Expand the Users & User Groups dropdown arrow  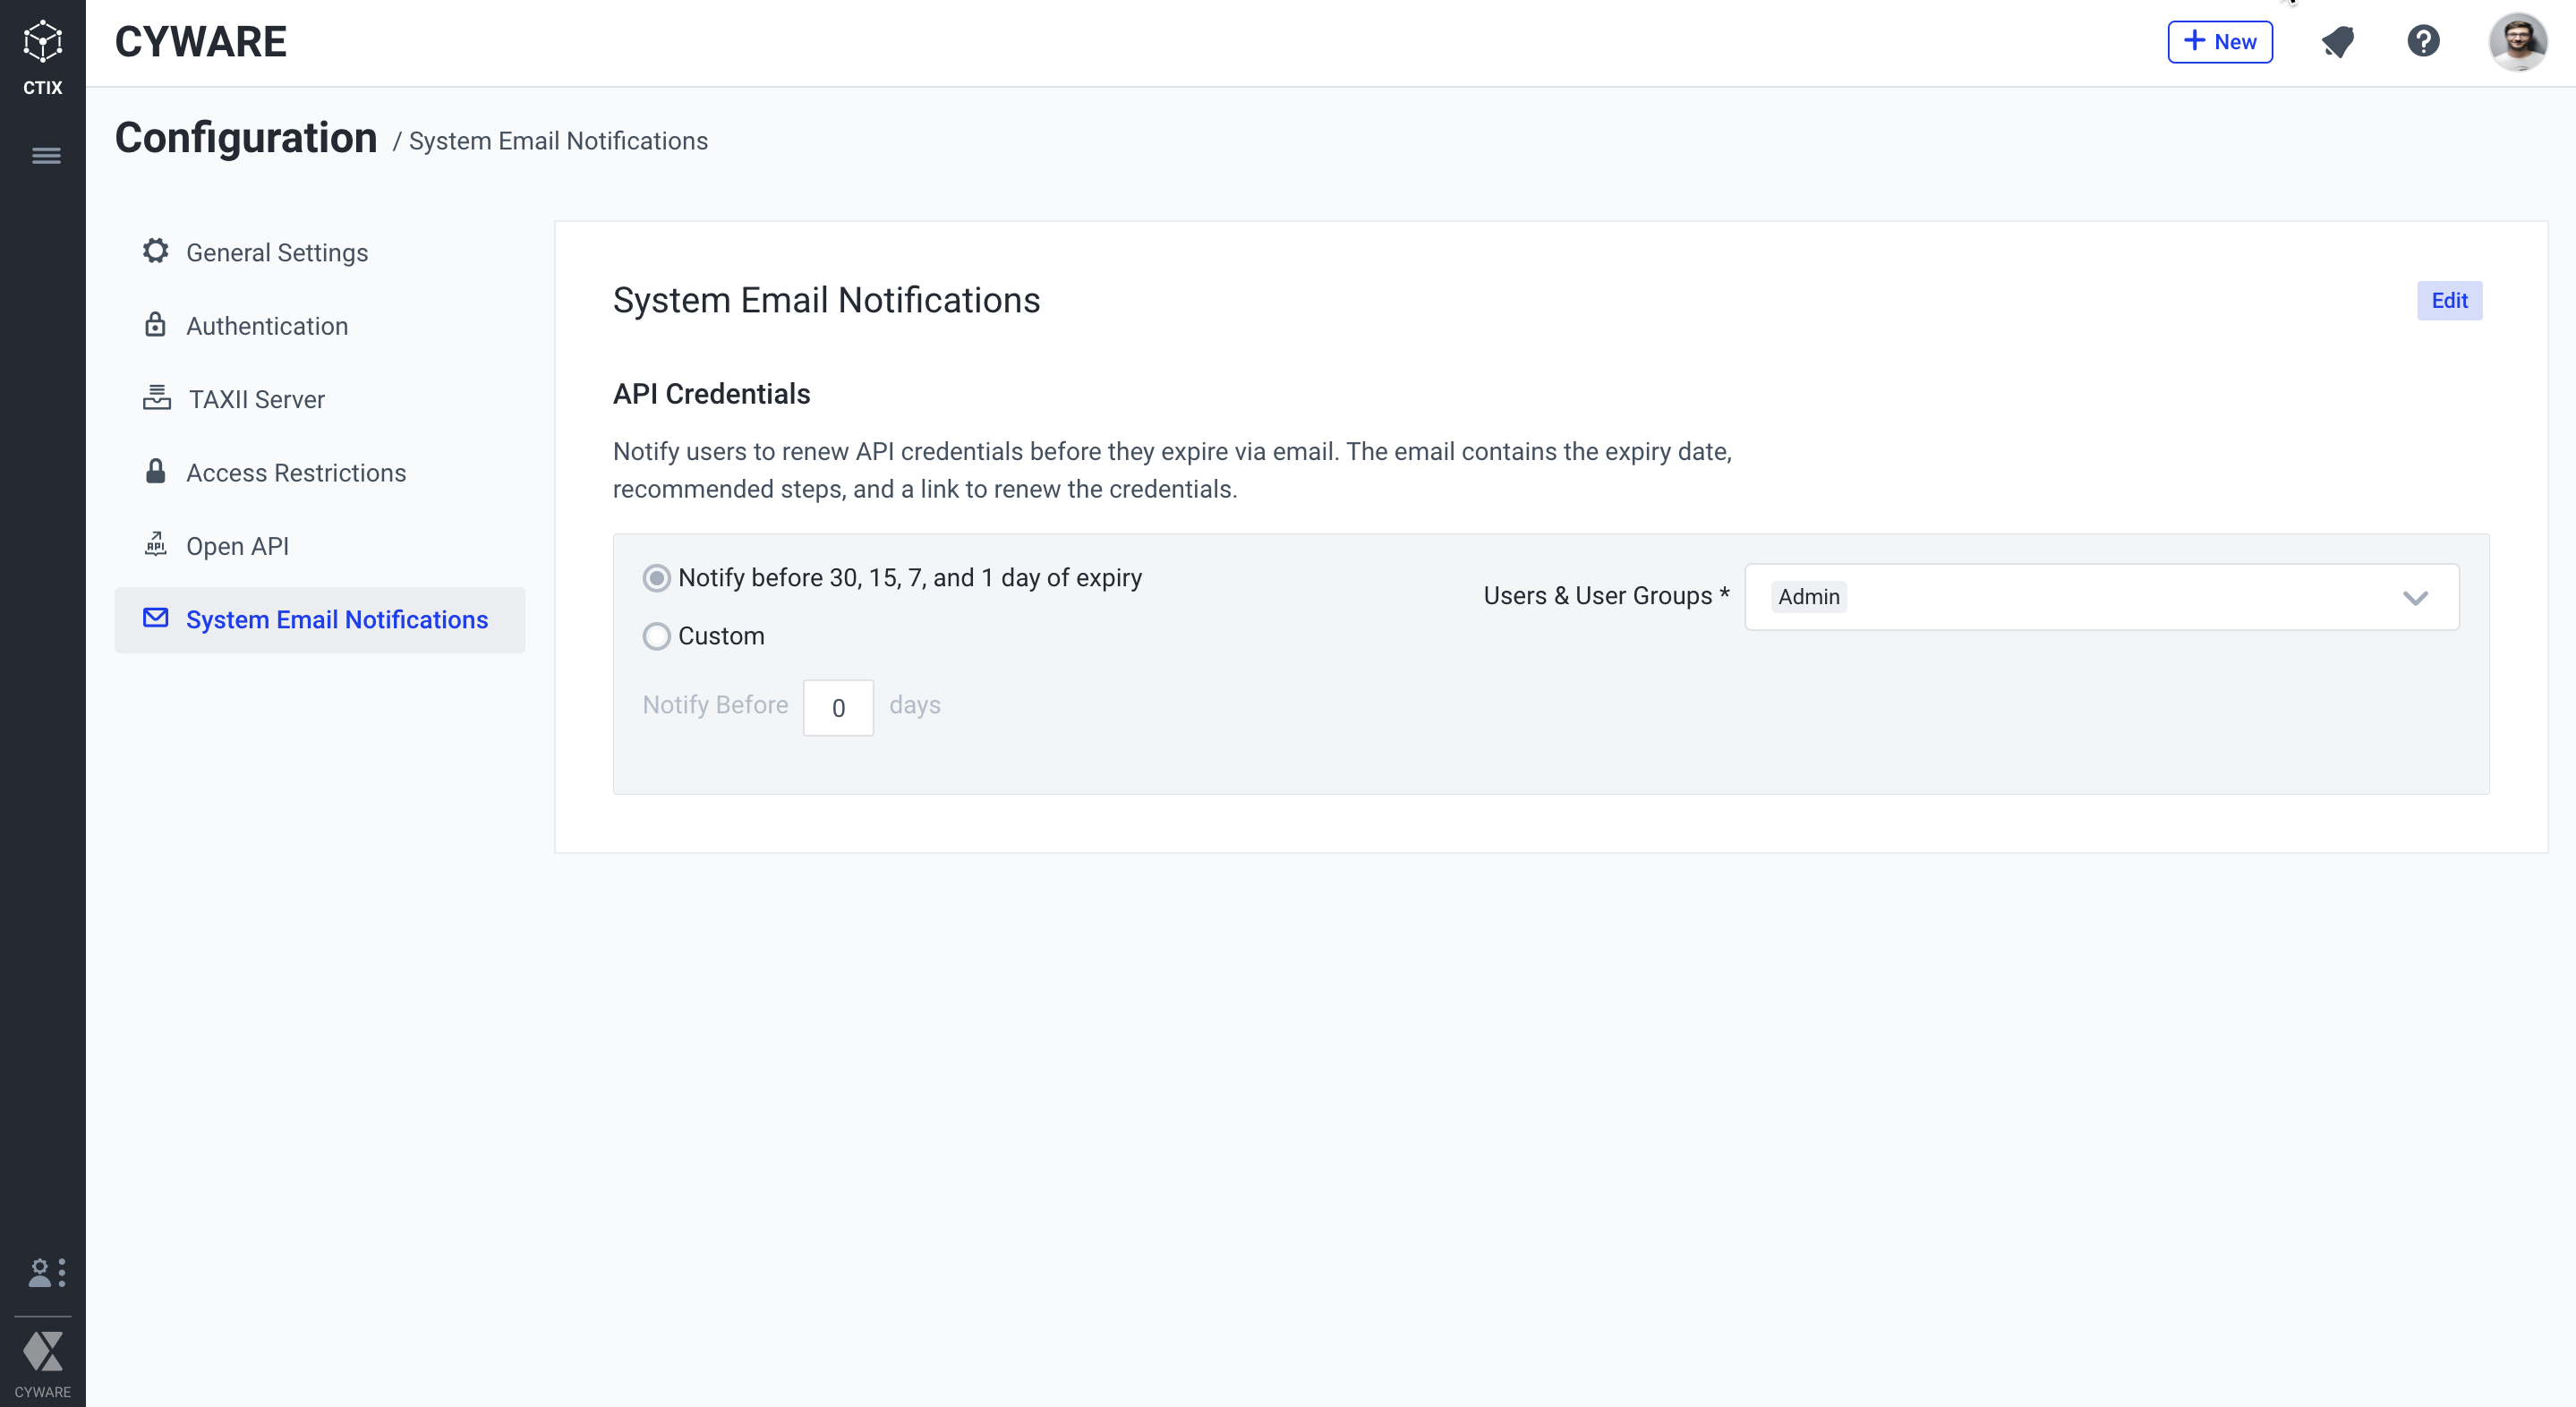click(2415, 598)
